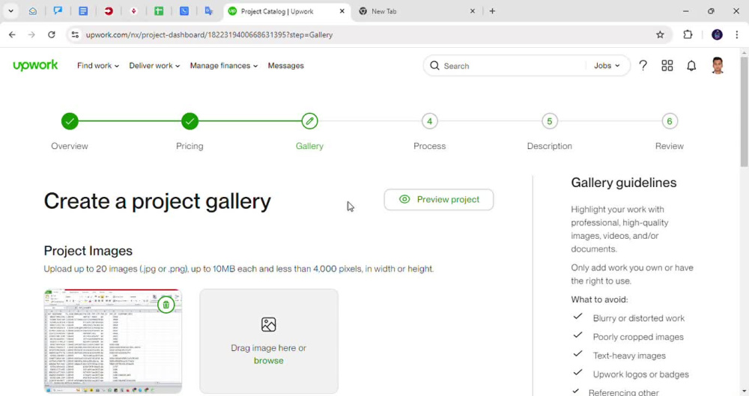Viewport: 749px width, 396px height.
Task: Open the Jobs search category dropdown
Action: [x=607, y=65]
